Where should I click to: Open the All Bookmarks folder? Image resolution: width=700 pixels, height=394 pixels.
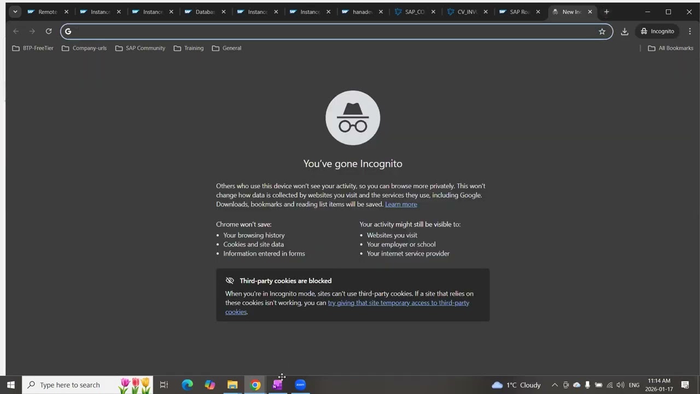tap(670, 48)
